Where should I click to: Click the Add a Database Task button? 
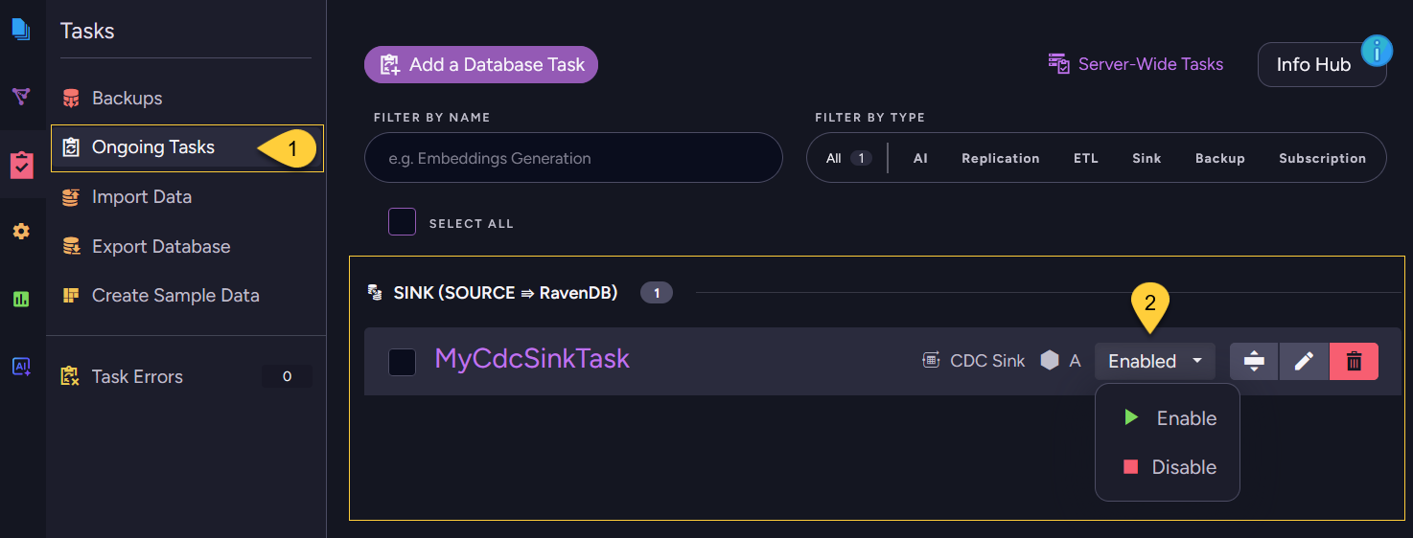(x=481, y=65)
